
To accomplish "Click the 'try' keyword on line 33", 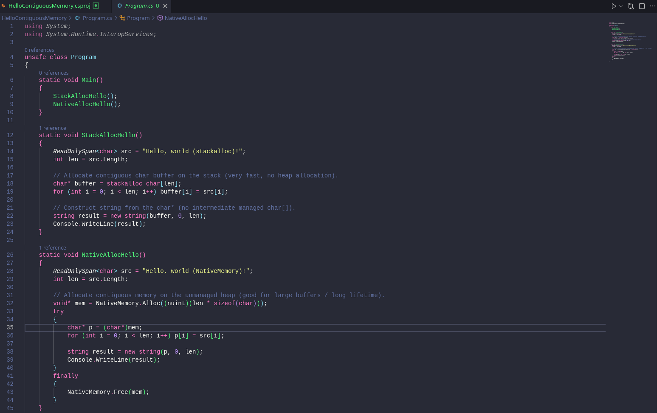I will 58,312.
